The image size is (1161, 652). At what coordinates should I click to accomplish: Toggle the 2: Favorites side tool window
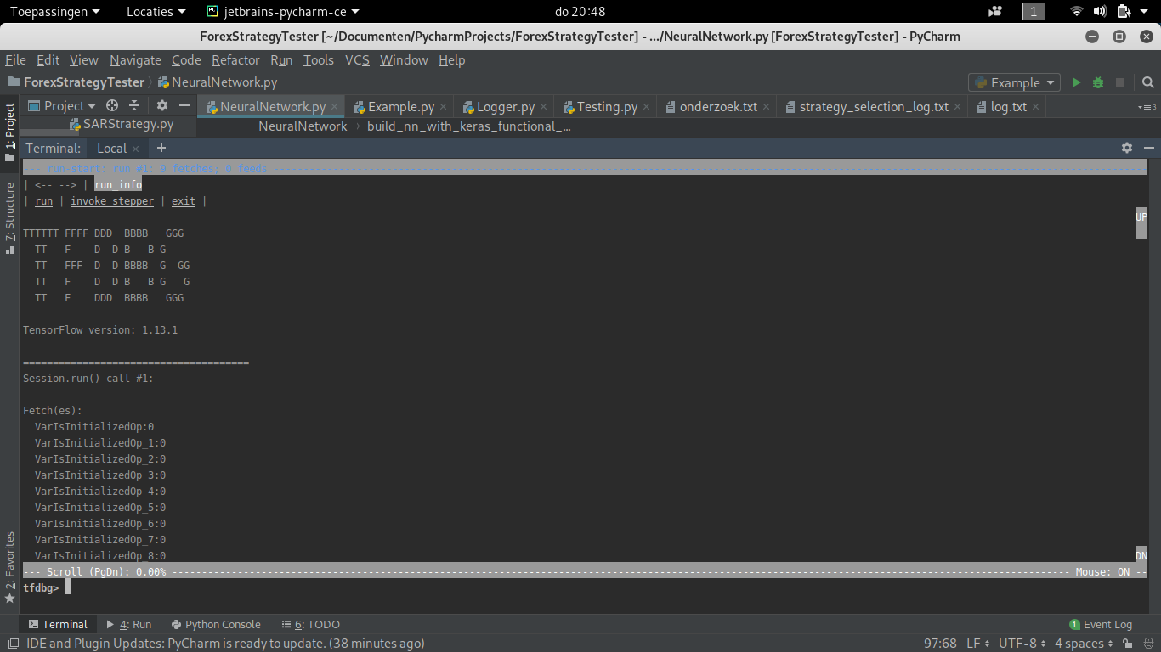pyautogui.click(x=10, y=567)
